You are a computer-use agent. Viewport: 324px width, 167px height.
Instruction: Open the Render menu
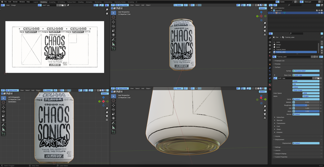[15, 2]
